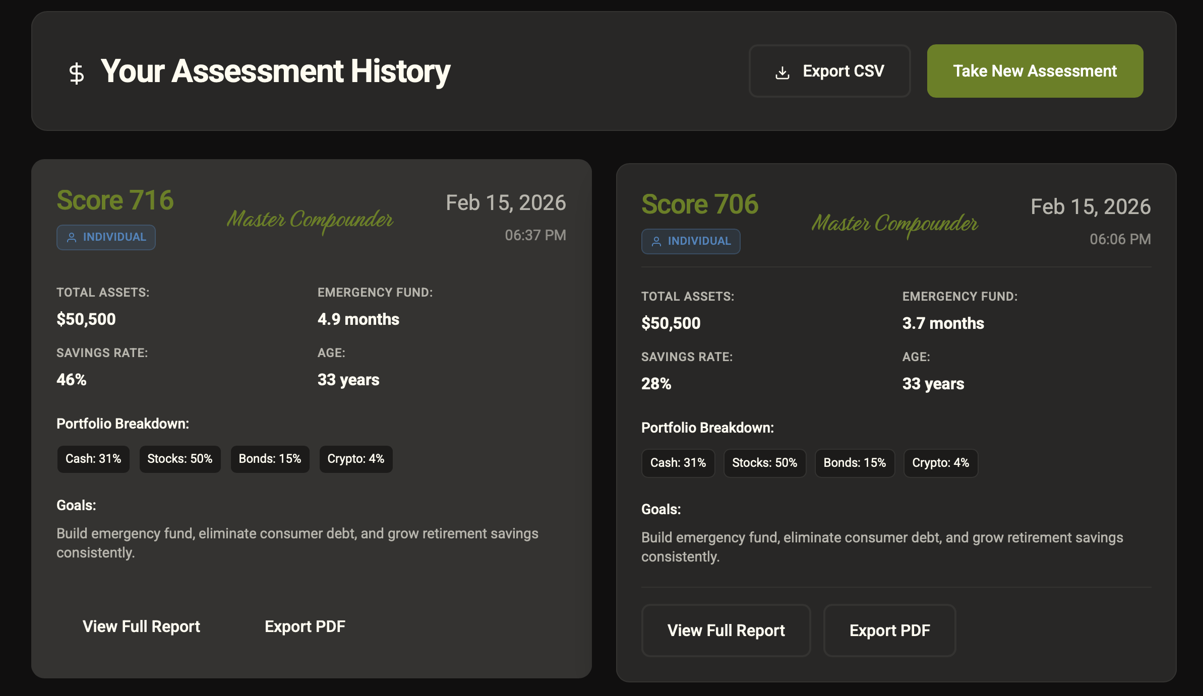Click Your Assessment History title
This screenshot has width=1203, height=696.
275,71
